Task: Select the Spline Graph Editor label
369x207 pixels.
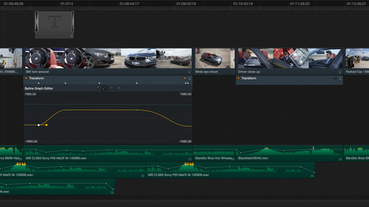Action: click(x=39, y=89)
